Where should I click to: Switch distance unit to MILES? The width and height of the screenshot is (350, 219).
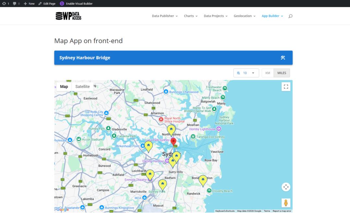click(x=282, y=73)
